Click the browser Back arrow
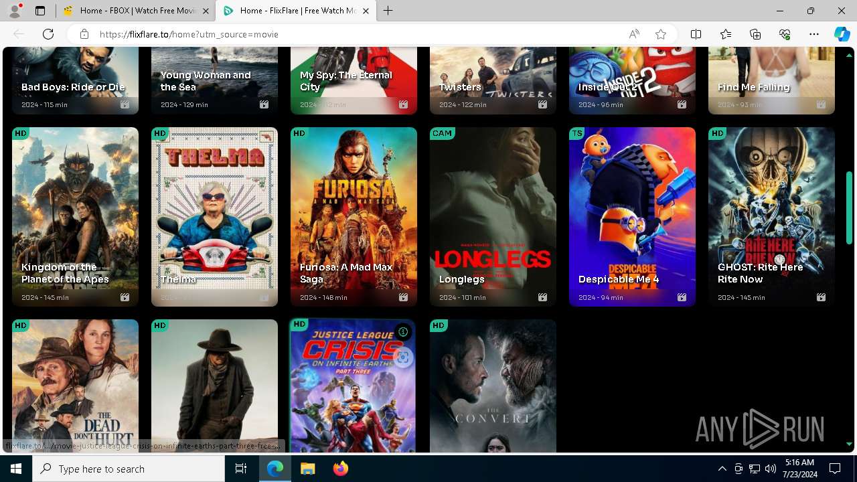 (19, 34)
